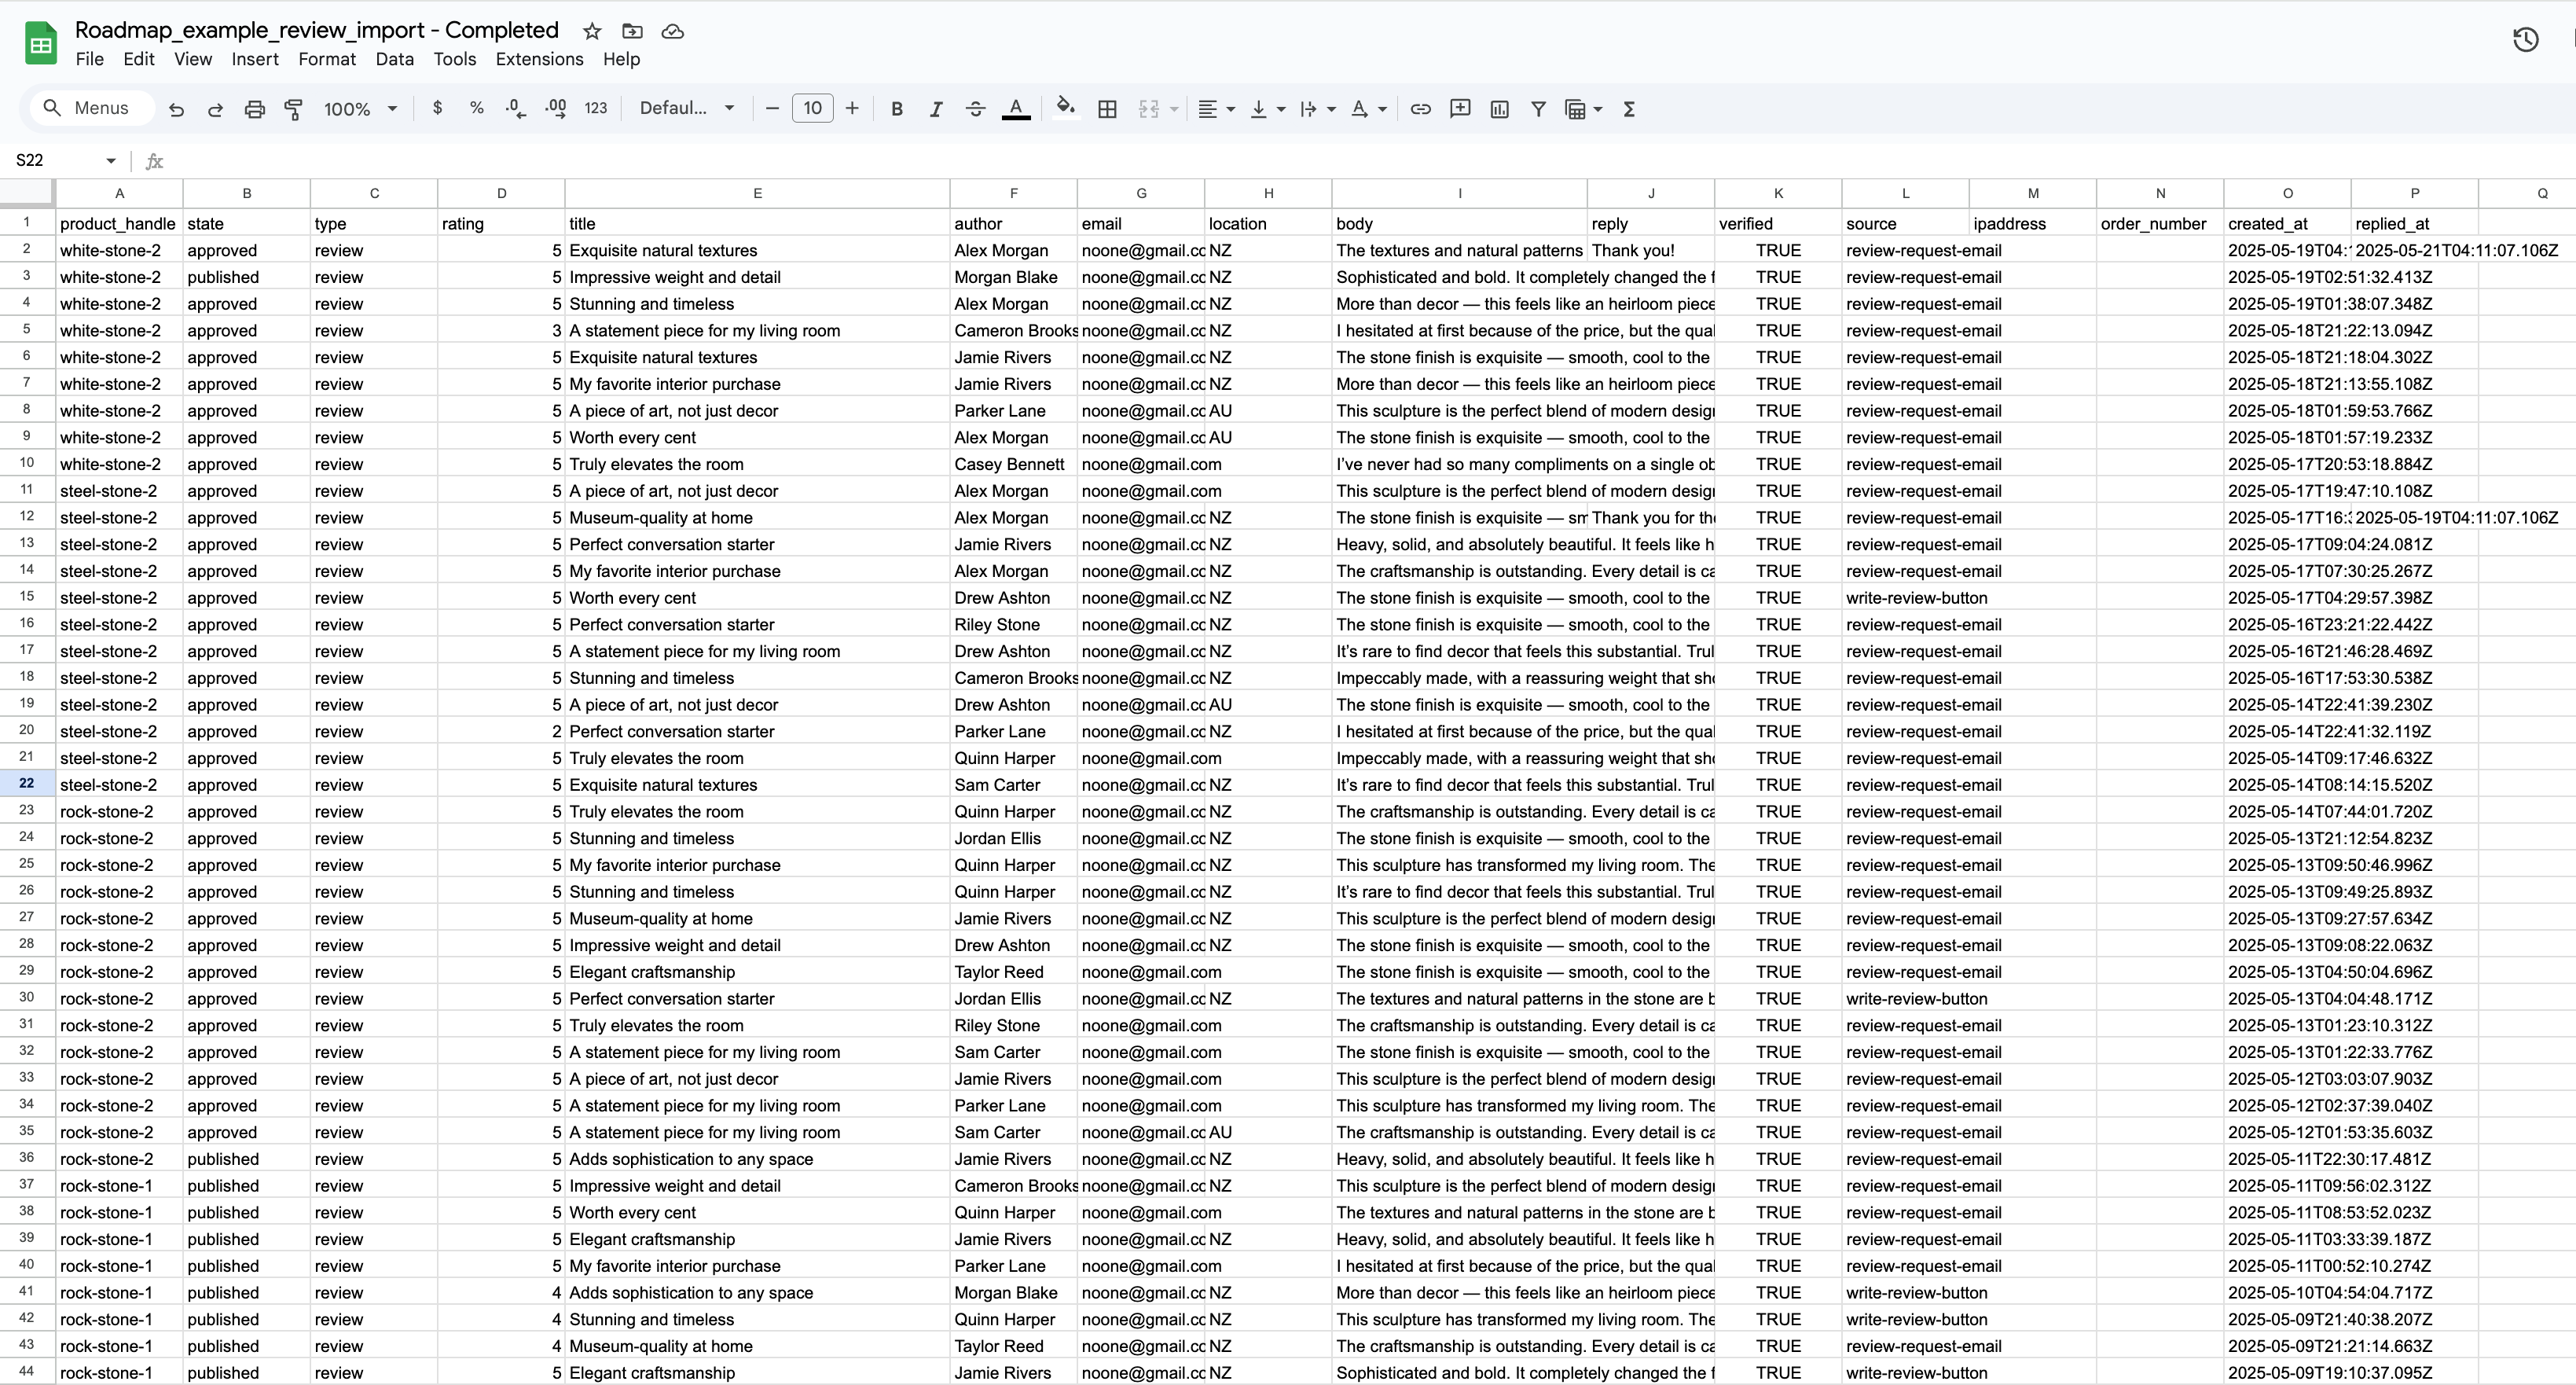Open the fill color paint bucket

click(x=1065, y=108)
